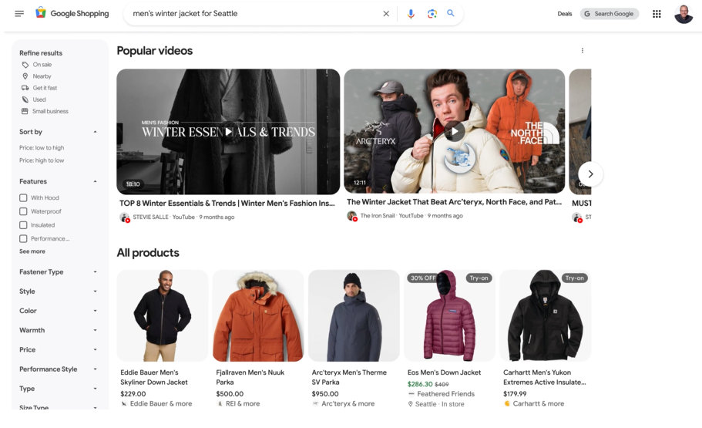Open Eos Men's Down Jacket image
The width and height of the screenshot is (702, 428).
(x=449, y=315)
